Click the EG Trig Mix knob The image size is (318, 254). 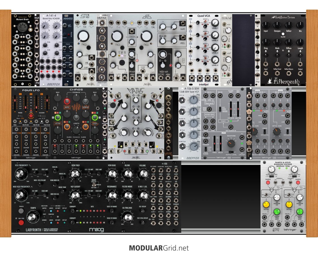click(127, 217)
